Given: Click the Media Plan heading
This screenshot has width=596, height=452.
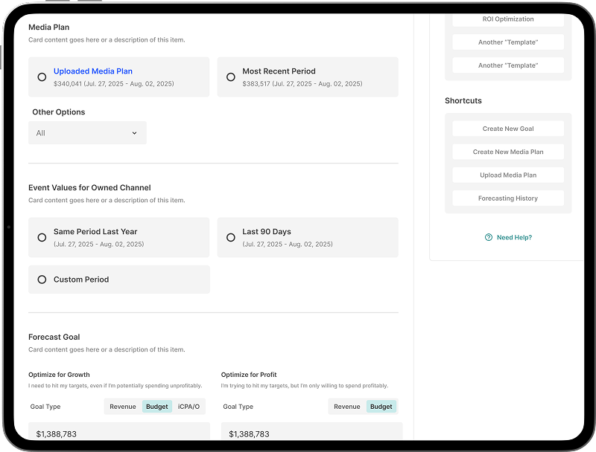Looking at the screenshot, I should 48,28.
